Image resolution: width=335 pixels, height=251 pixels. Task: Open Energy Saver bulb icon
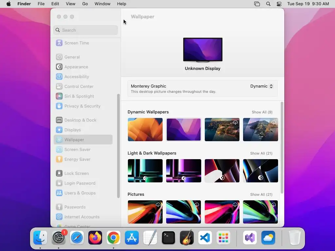tap(59, 159)
